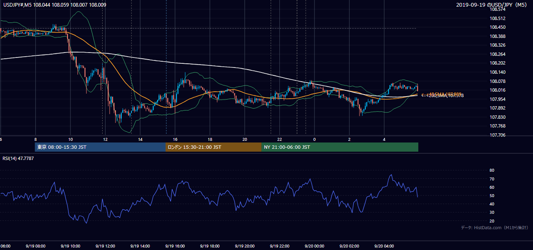Click hour label 8 under price chart
This screenshot has height=250, width=533.
[35, 140]
